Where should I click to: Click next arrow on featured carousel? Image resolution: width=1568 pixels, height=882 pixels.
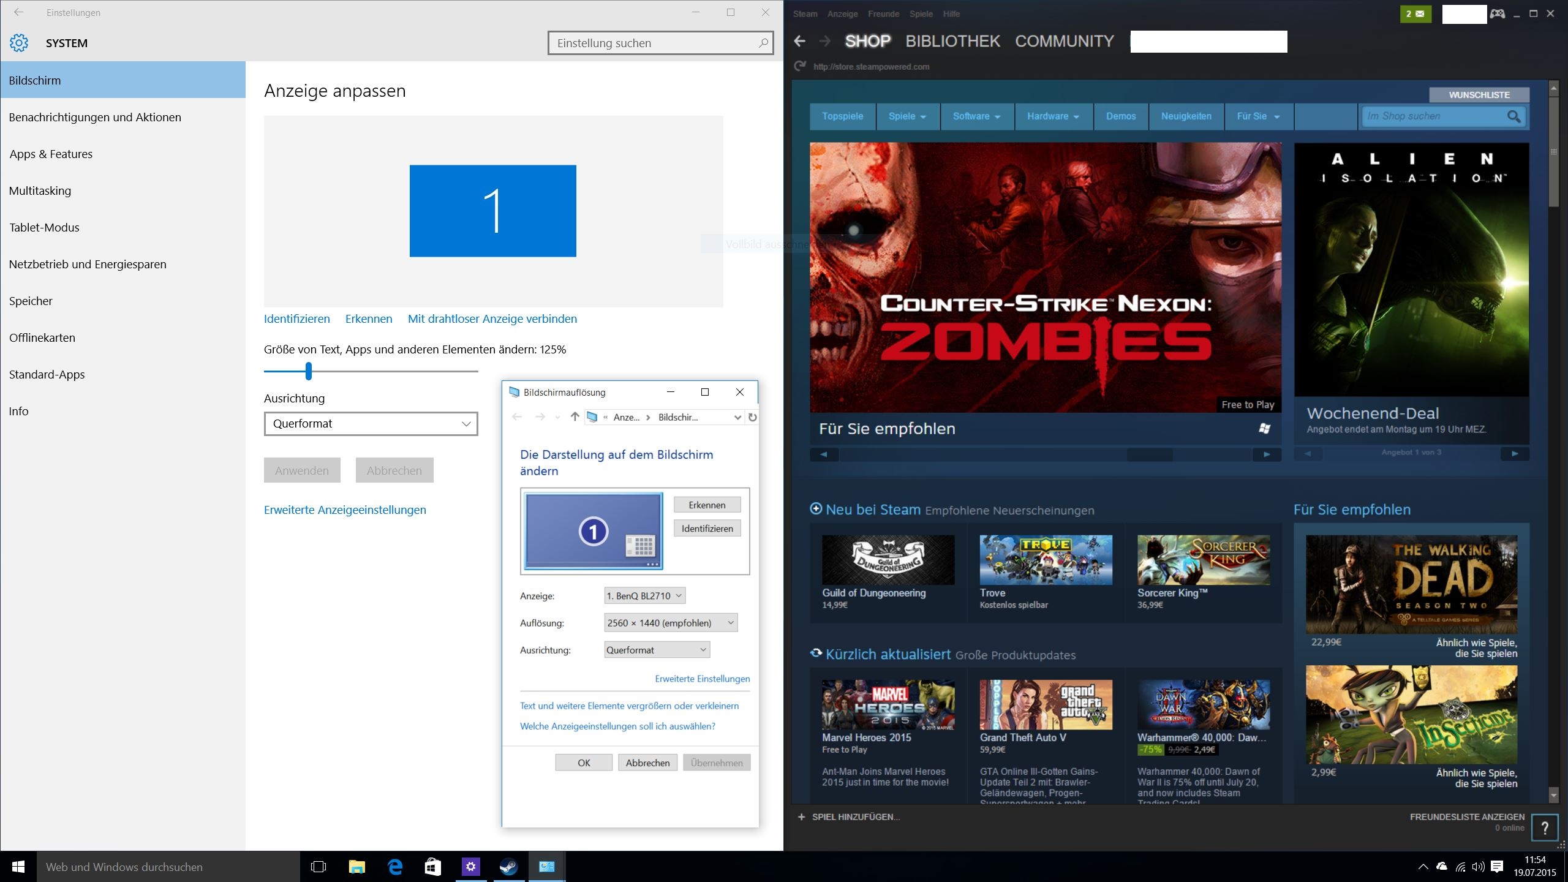(1267, 454)
